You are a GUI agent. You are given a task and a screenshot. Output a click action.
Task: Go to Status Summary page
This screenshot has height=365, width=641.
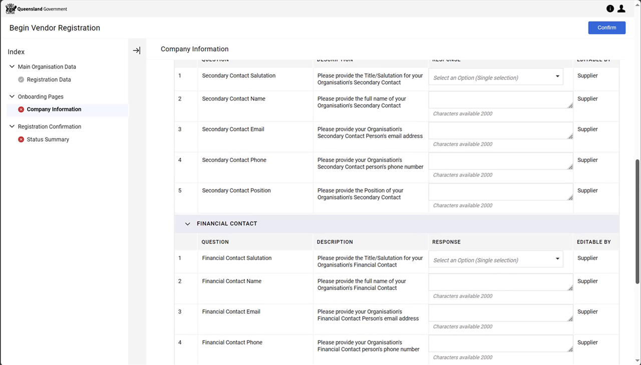48,139
